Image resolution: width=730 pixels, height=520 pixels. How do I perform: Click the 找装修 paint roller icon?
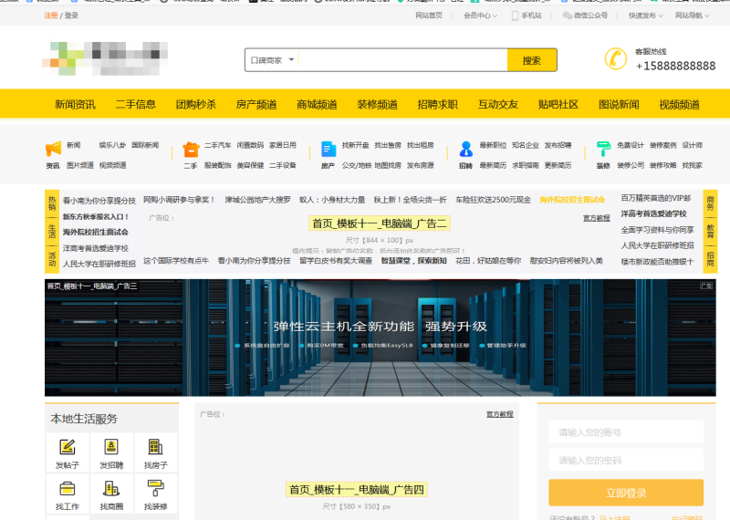pyautogui.click(x=155, y=489)
